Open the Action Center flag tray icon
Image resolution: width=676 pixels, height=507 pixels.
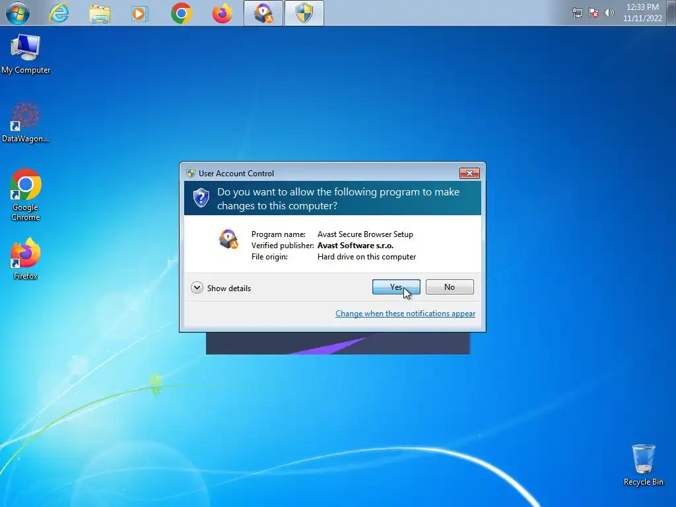(593, 13)
